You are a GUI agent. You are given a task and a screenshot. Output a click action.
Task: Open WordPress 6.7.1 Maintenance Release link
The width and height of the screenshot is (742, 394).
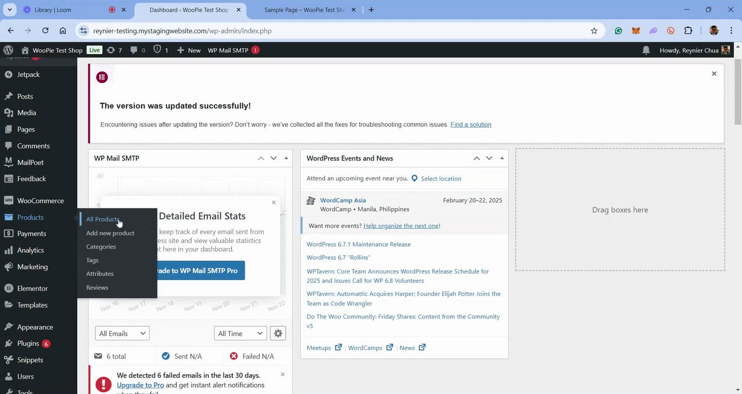click(359, 245)
